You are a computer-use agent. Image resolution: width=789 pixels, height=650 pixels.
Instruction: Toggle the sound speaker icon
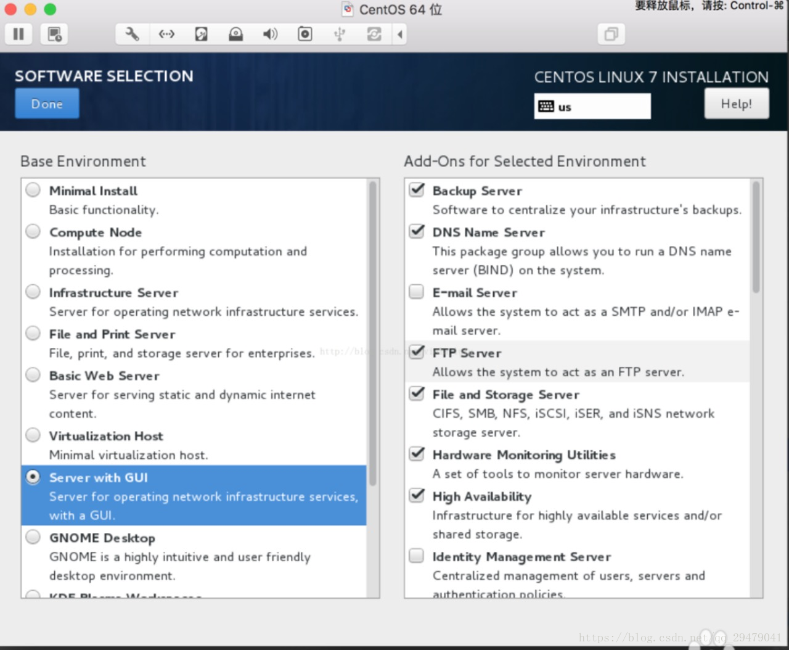pyautogui.click(x=270, y=34)
